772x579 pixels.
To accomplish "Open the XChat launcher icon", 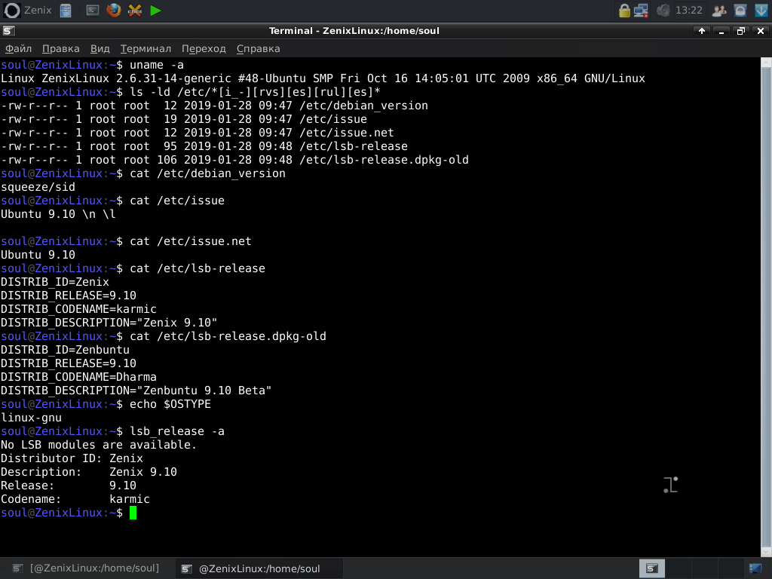I will tap(135, 11).
